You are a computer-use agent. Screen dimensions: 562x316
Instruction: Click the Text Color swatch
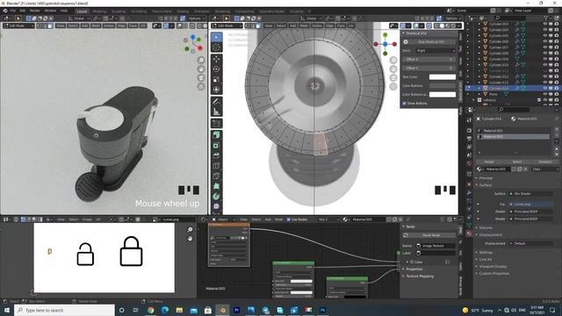[x=443, y=77]
